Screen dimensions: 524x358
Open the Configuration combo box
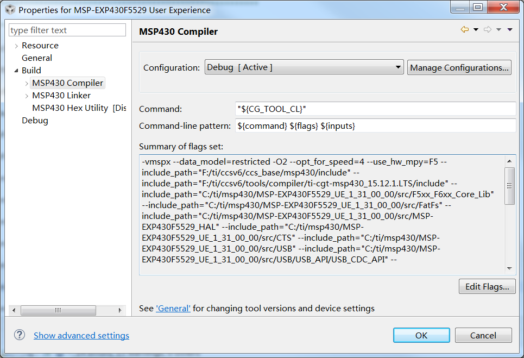(x=304, y=67)
